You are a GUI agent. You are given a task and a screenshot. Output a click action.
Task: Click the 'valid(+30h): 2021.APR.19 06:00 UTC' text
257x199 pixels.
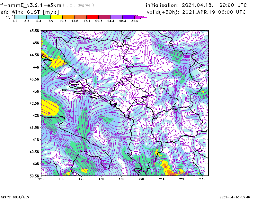point(196,12)
